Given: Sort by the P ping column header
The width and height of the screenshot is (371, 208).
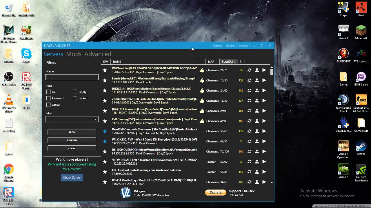Looking at the screenshot, I should tap(241, 62).
